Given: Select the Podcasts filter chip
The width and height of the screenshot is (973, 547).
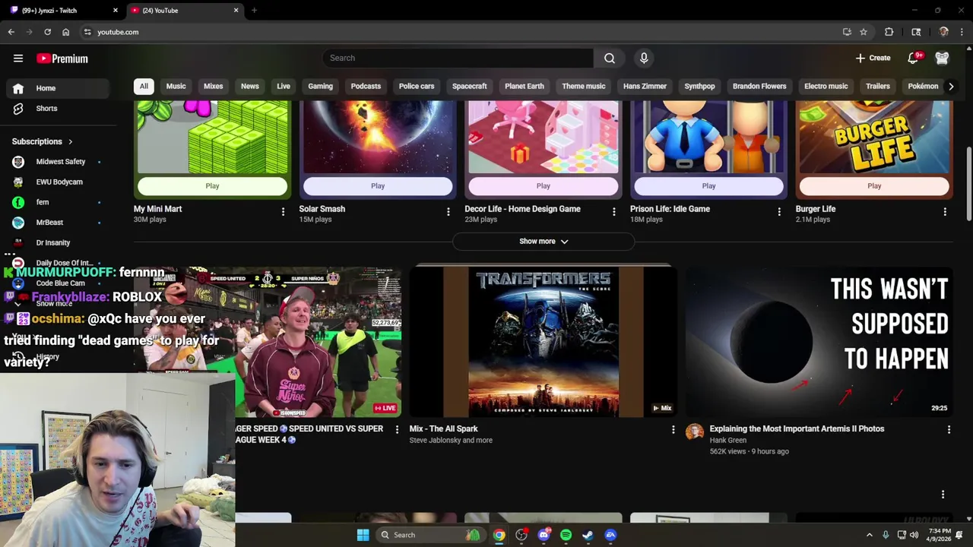Looking at the screenshot, I should point(366,86).
